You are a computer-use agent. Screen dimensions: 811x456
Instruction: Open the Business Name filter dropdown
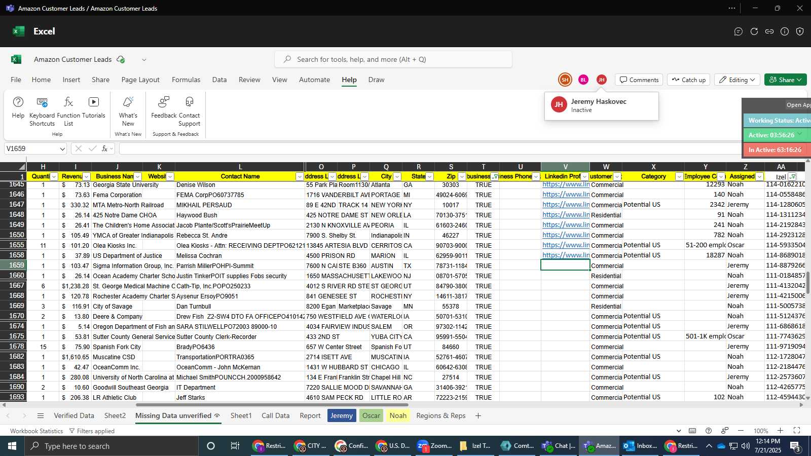[137, 176]
